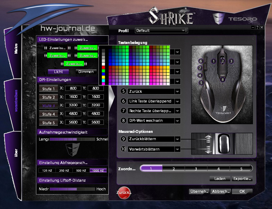Click mouse button marker 6 on diagram
This screenshot has width=272, height=209.
click(201, 61)
